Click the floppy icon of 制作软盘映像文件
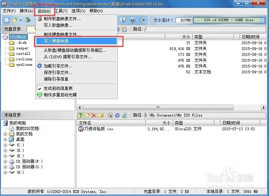Viewport: 269px width, 196px height. coord(39,19)
